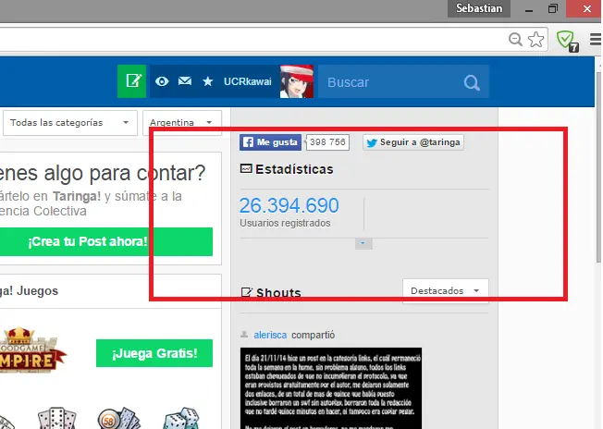This screenshot has width=603, height=429.
Task: Click the Sebastian profile name button
Action: [x=479, y=8]
